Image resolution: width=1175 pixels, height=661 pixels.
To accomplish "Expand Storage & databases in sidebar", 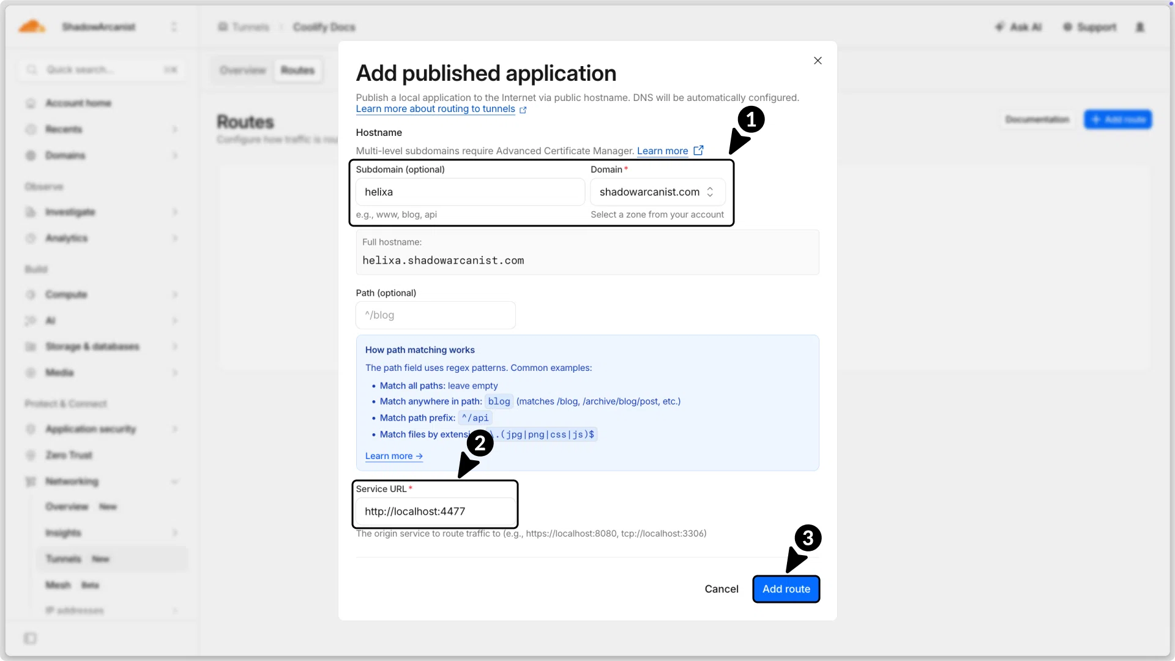I will [102, 346].
